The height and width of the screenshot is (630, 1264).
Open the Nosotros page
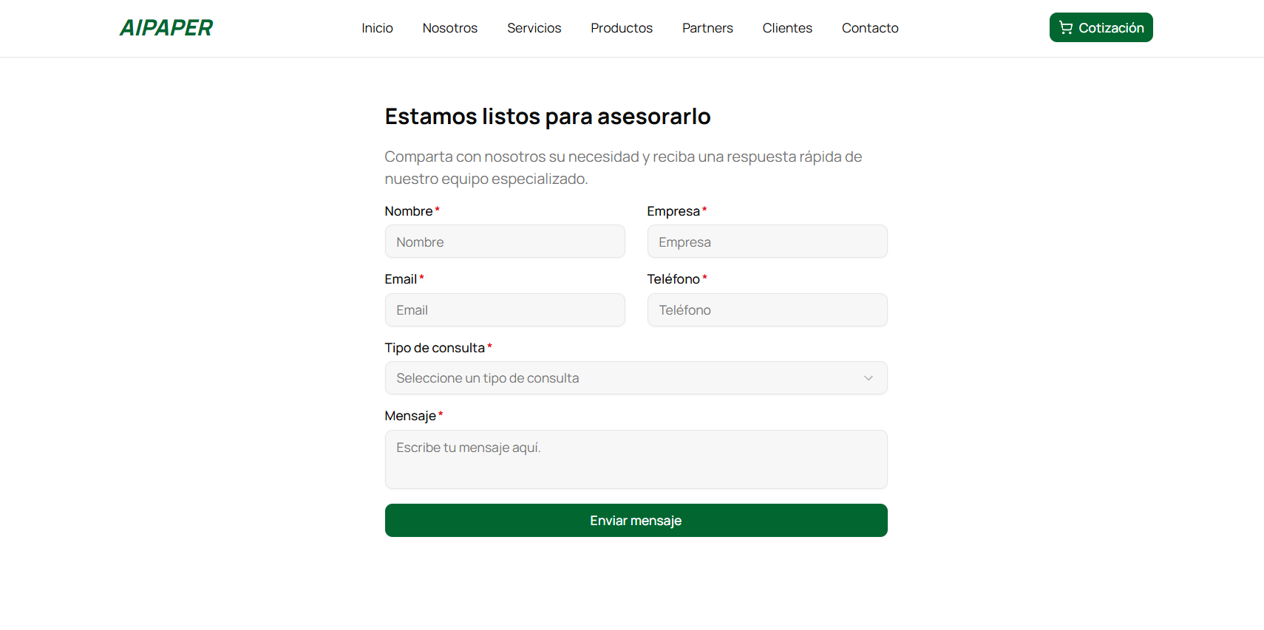click(x=449, y=28)
